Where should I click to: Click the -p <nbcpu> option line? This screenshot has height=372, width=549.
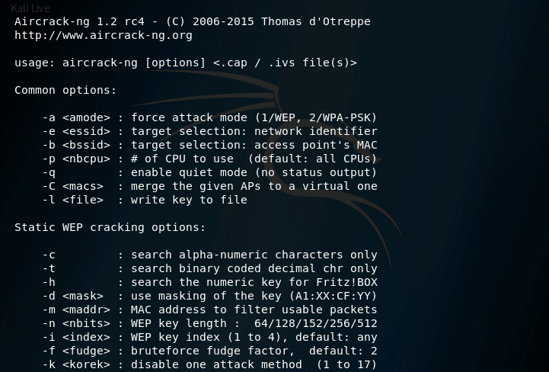(209, 159)
